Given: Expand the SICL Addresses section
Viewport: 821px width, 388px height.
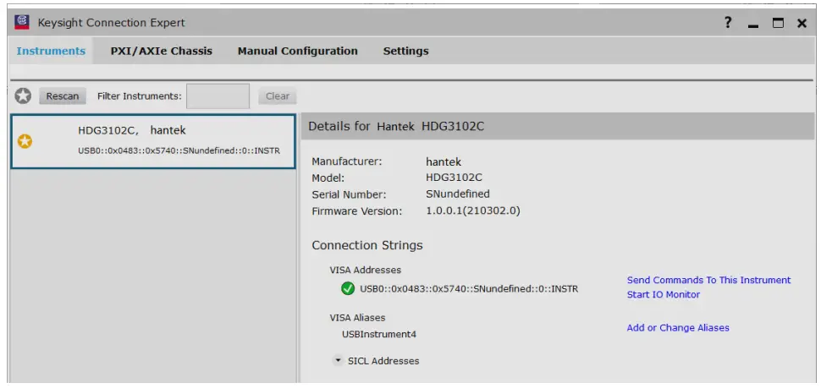Looking at the screenshot, I should pyautogui.click(x=339, y=360).
